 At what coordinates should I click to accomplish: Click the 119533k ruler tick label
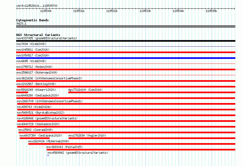click(x=145, y=11)
